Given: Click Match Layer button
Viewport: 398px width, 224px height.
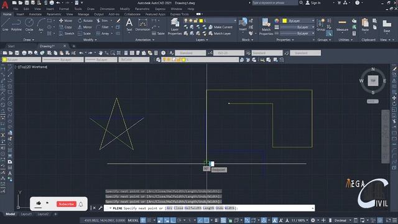Looking at the screenshot, I should (x=220, y=33).
